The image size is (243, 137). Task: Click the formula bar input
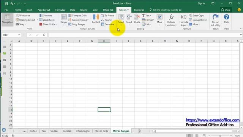tap(144, 35)
